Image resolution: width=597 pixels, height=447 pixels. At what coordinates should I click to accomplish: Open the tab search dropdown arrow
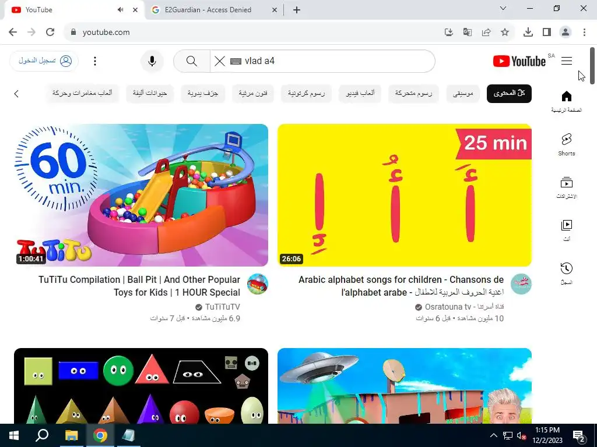503,8
